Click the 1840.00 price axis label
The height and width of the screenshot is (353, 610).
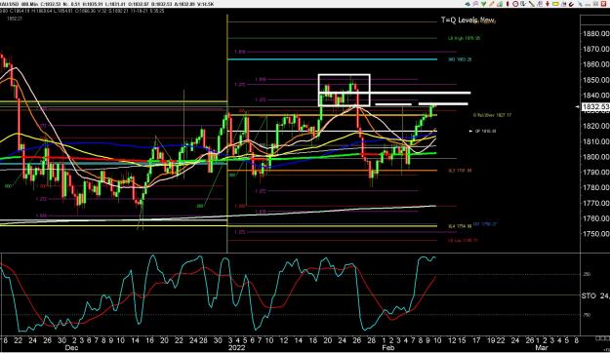pyautogui.click(x=595, y=96)
